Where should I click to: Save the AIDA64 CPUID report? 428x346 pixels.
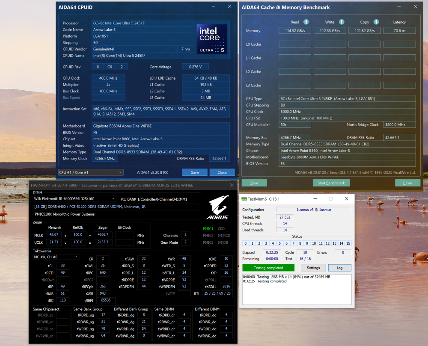pyautogui.click(x=194, y=172)
